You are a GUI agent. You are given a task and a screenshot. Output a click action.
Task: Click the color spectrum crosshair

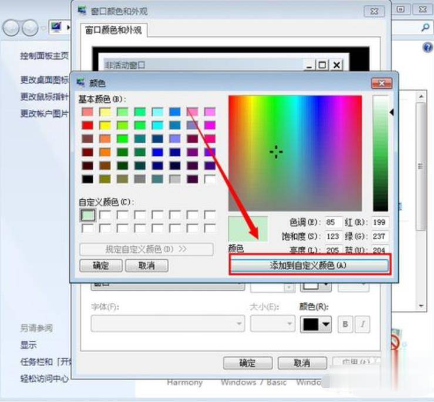click(x=276, y=152)
